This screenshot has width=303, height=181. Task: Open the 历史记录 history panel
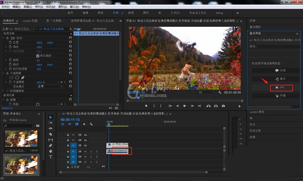click(255, 131)
